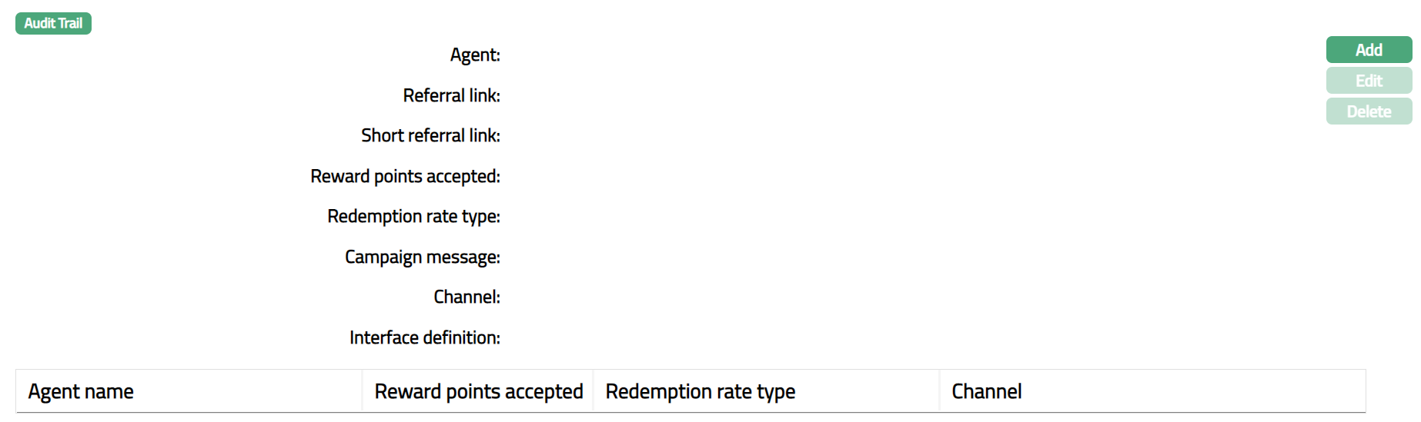The width and height of the screenshot is (1421, 422).
Task: Click the Add button
Action: [x=1368, y=50]
